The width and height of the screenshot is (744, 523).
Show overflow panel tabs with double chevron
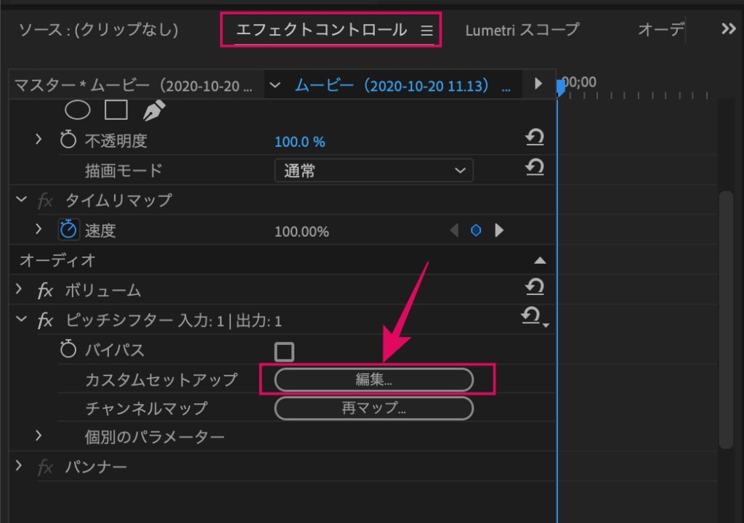pos(729,29)
